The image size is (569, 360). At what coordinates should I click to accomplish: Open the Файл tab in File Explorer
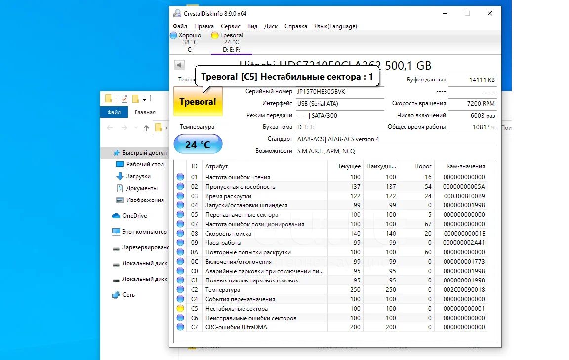point(114,112)
